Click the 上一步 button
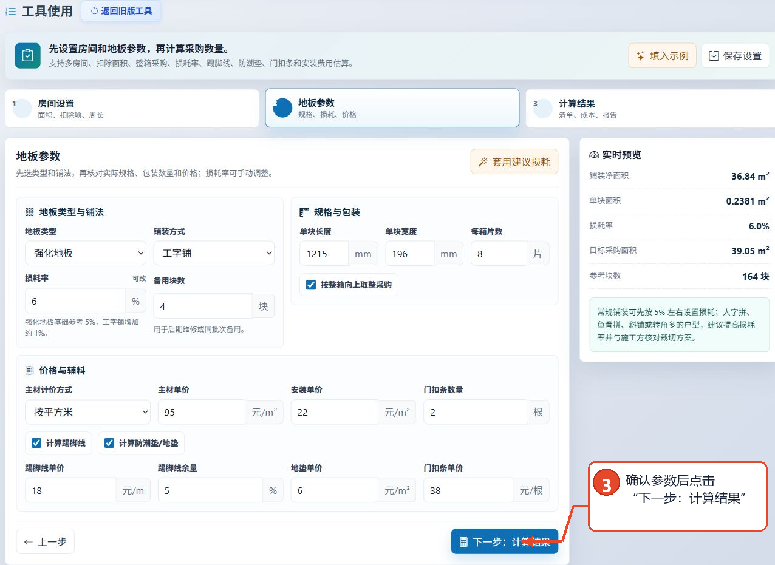 click(x=46, y=541)
